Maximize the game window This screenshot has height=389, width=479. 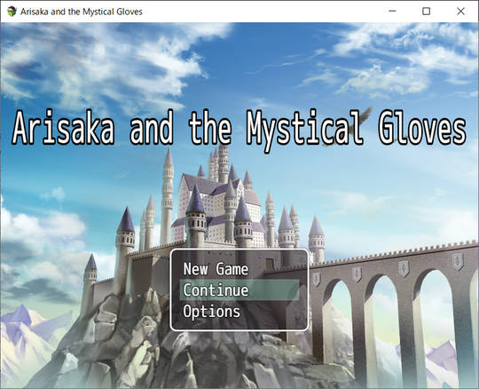tap(426, 12)
